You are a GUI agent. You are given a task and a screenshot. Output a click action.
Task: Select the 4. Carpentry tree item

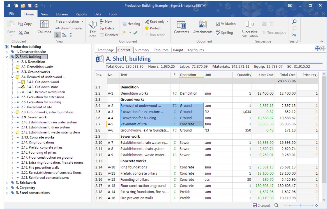26,188
